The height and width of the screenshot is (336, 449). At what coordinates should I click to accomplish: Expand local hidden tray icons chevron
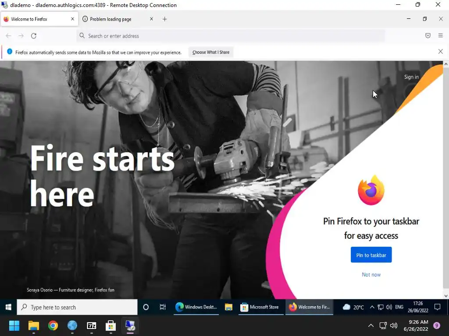[371, 325]
